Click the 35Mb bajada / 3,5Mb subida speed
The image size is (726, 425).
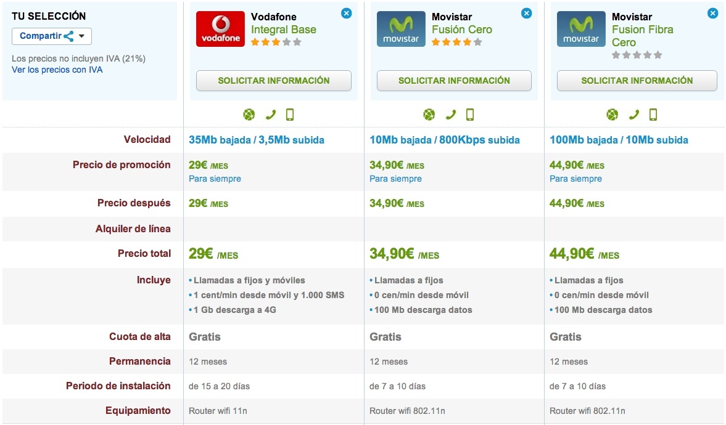click(x=257, y=140)
